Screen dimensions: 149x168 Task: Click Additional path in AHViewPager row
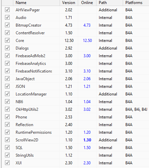click(x=108, y=10)
